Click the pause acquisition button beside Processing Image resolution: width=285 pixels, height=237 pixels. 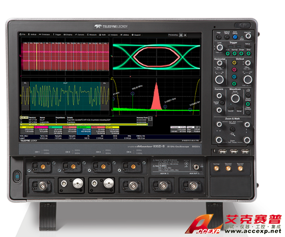pos(181,35)
